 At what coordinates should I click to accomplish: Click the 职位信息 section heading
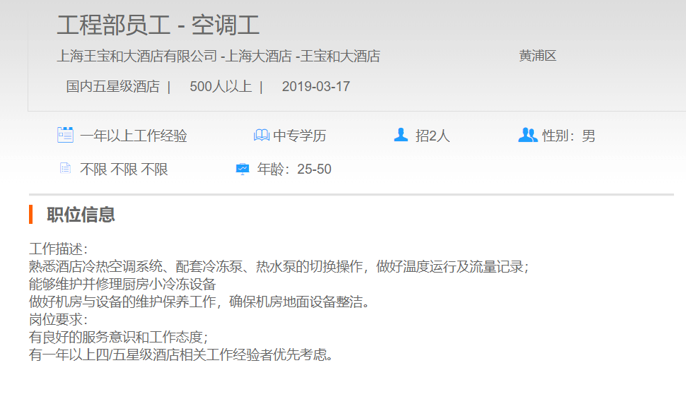[x=81, y=215]
